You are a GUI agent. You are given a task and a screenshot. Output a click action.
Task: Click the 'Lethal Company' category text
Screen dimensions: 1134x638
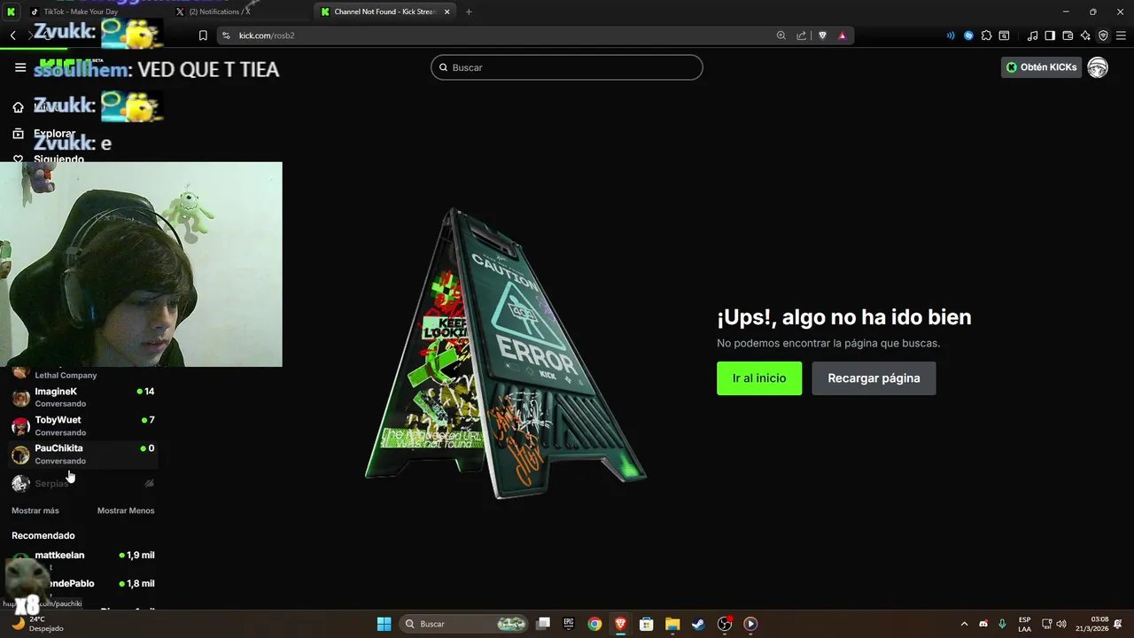[66, 375]
